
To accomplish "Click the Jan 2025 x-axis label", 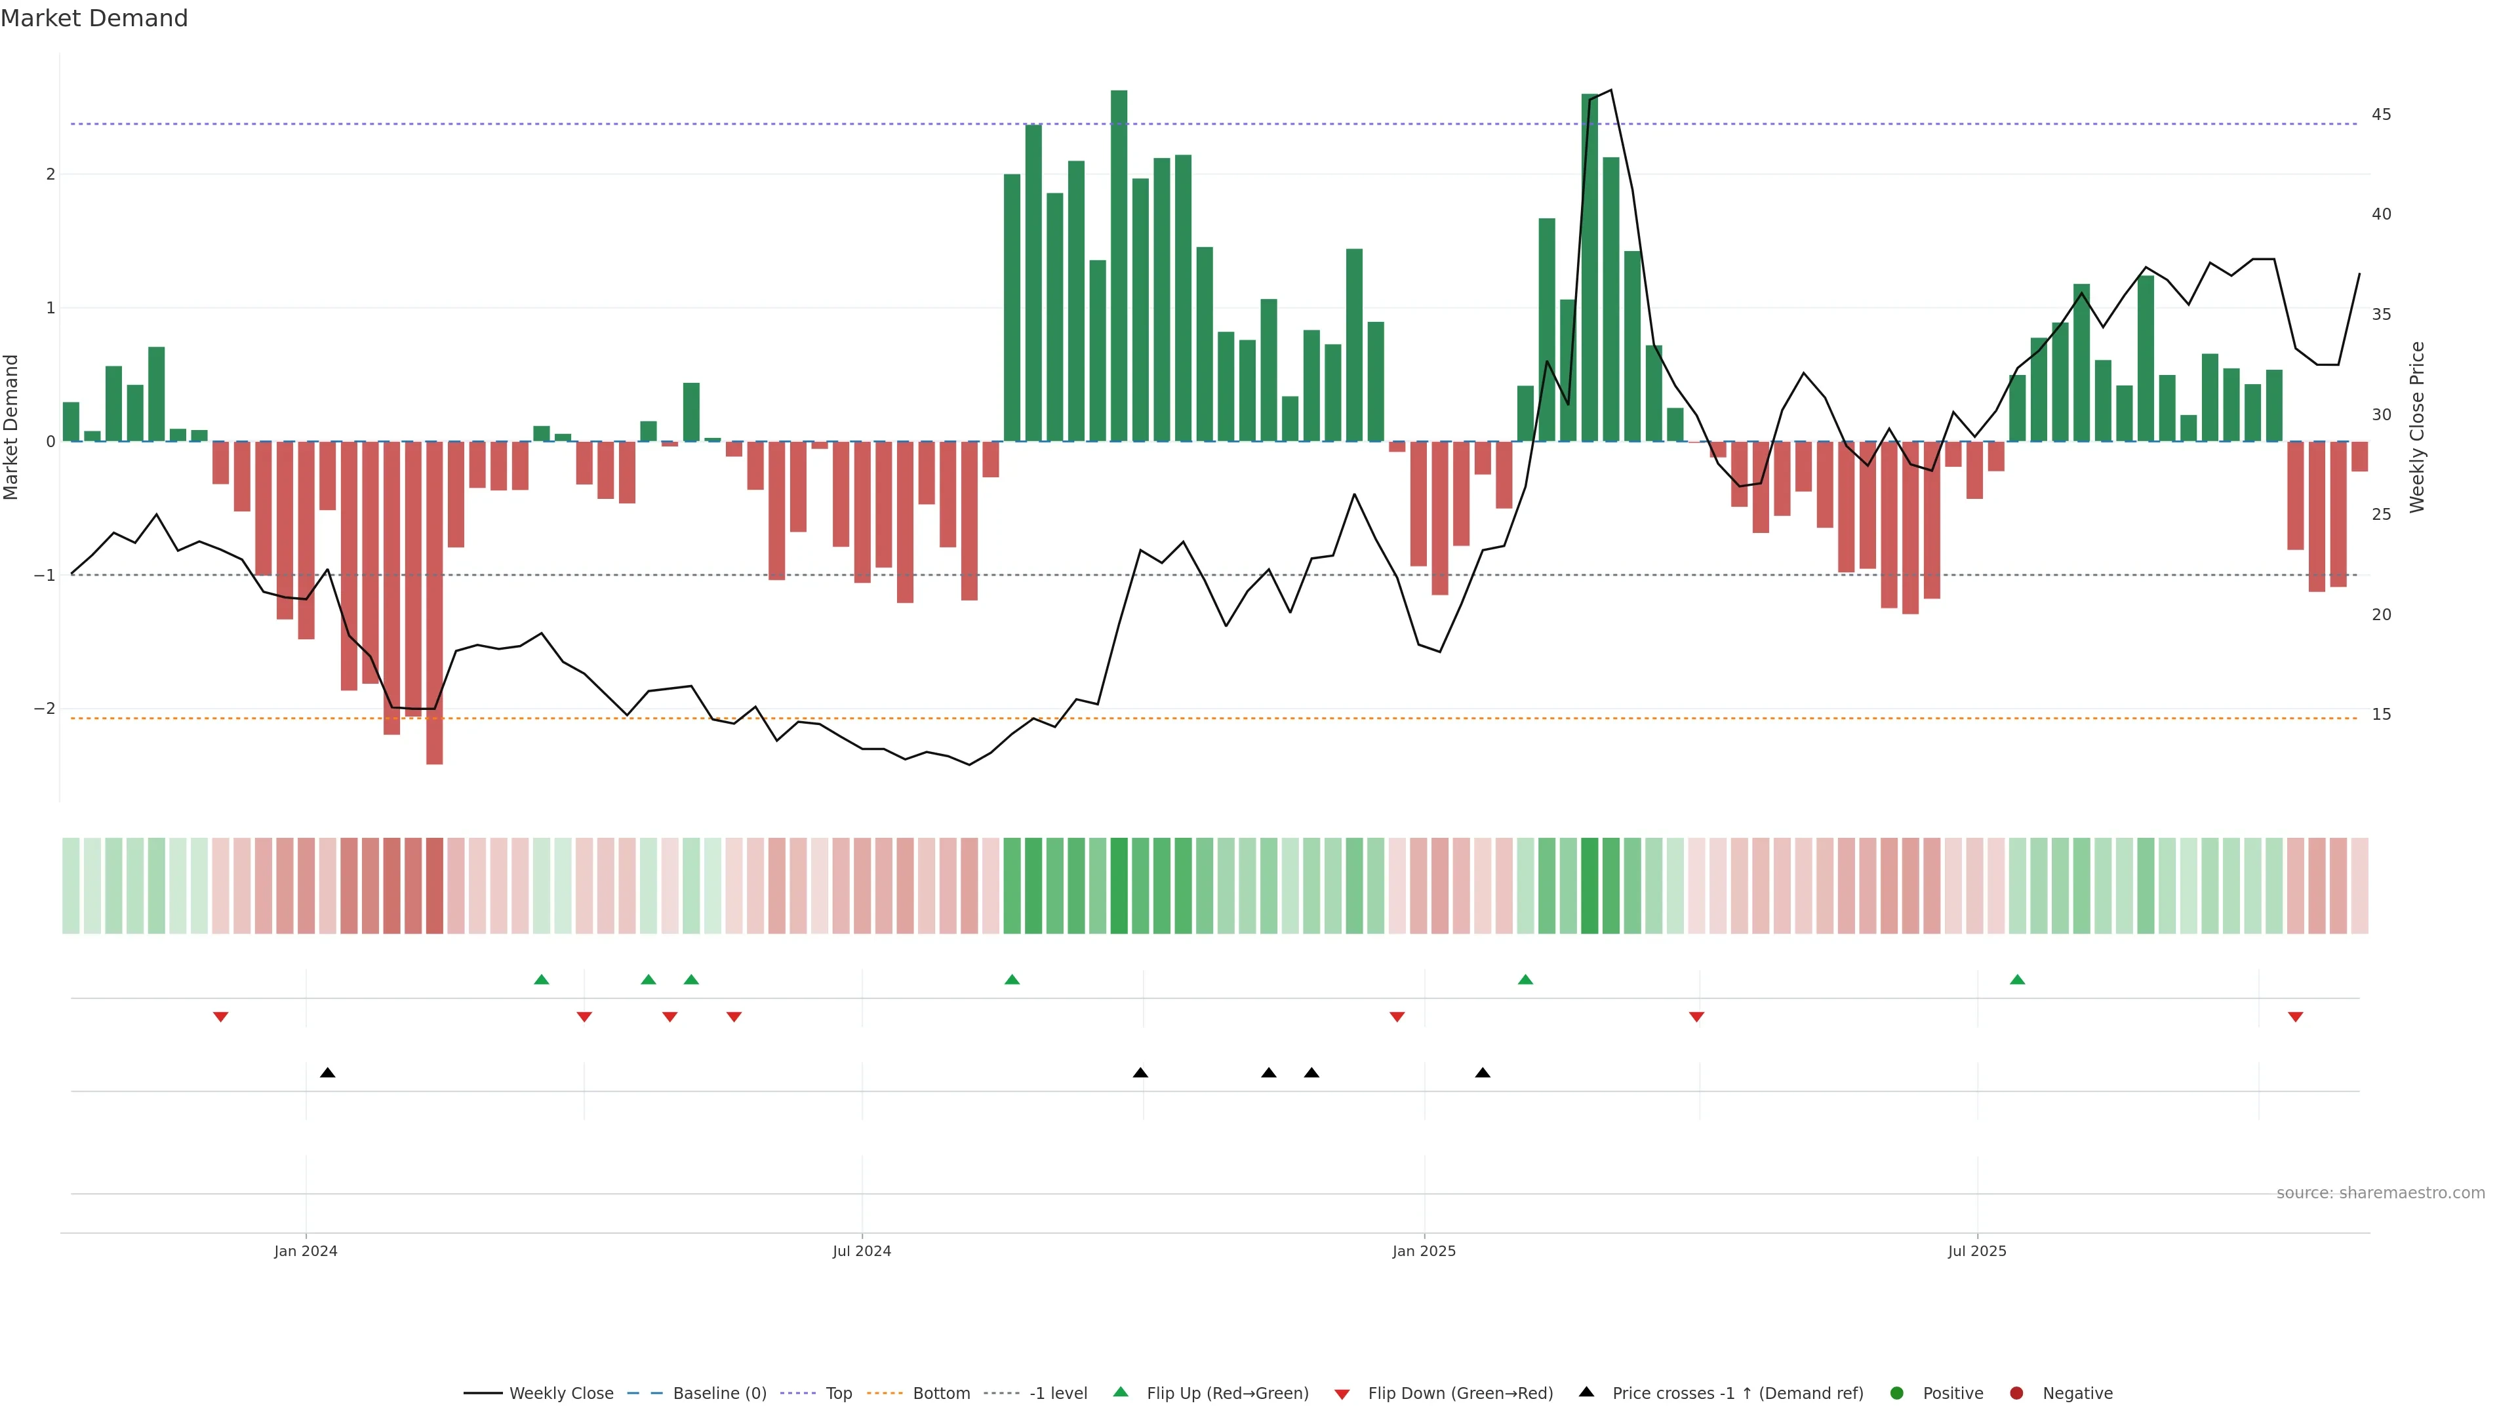I will pyautogui.click(x=1424, y=1251).
